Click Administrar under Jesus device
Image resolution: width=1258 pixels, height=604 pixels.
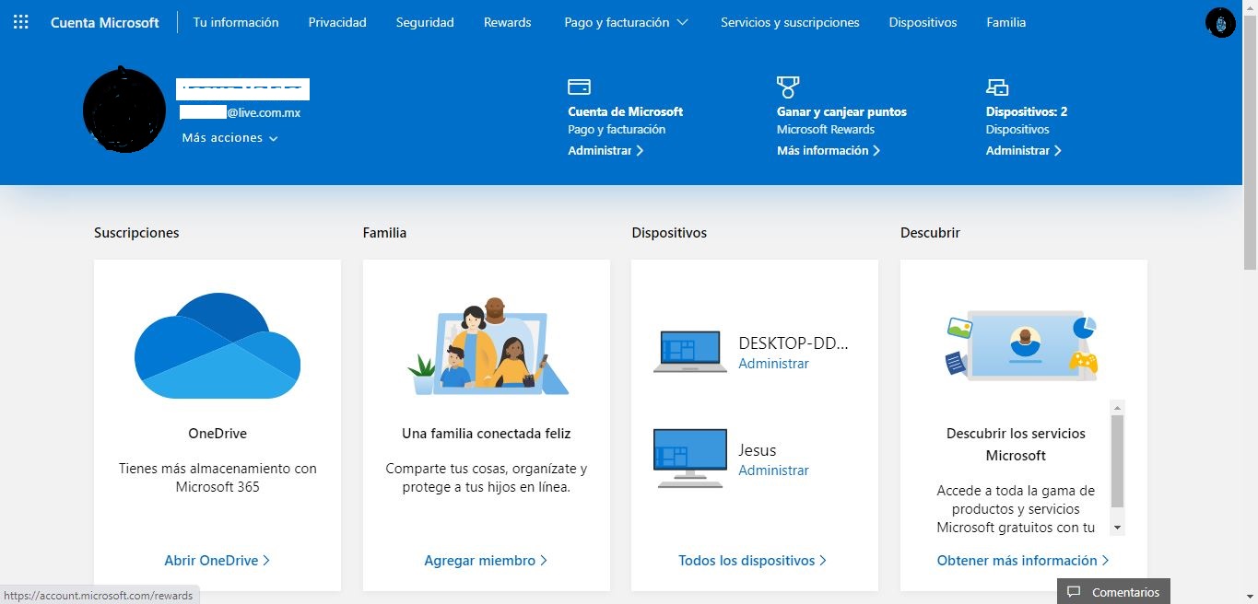[773, 470]
